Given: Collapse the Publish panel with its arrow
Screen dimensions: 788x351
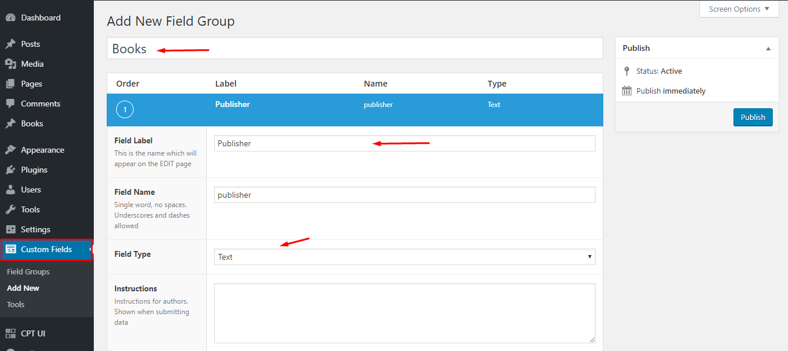Looking at the screenshot, I should (768, 48).
